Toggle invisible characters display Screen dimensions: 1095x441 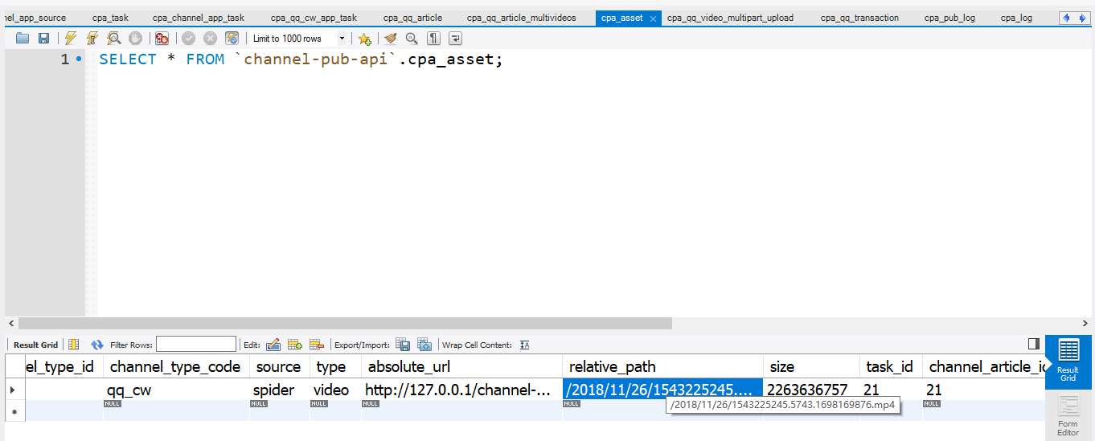[x=433, y=39]
